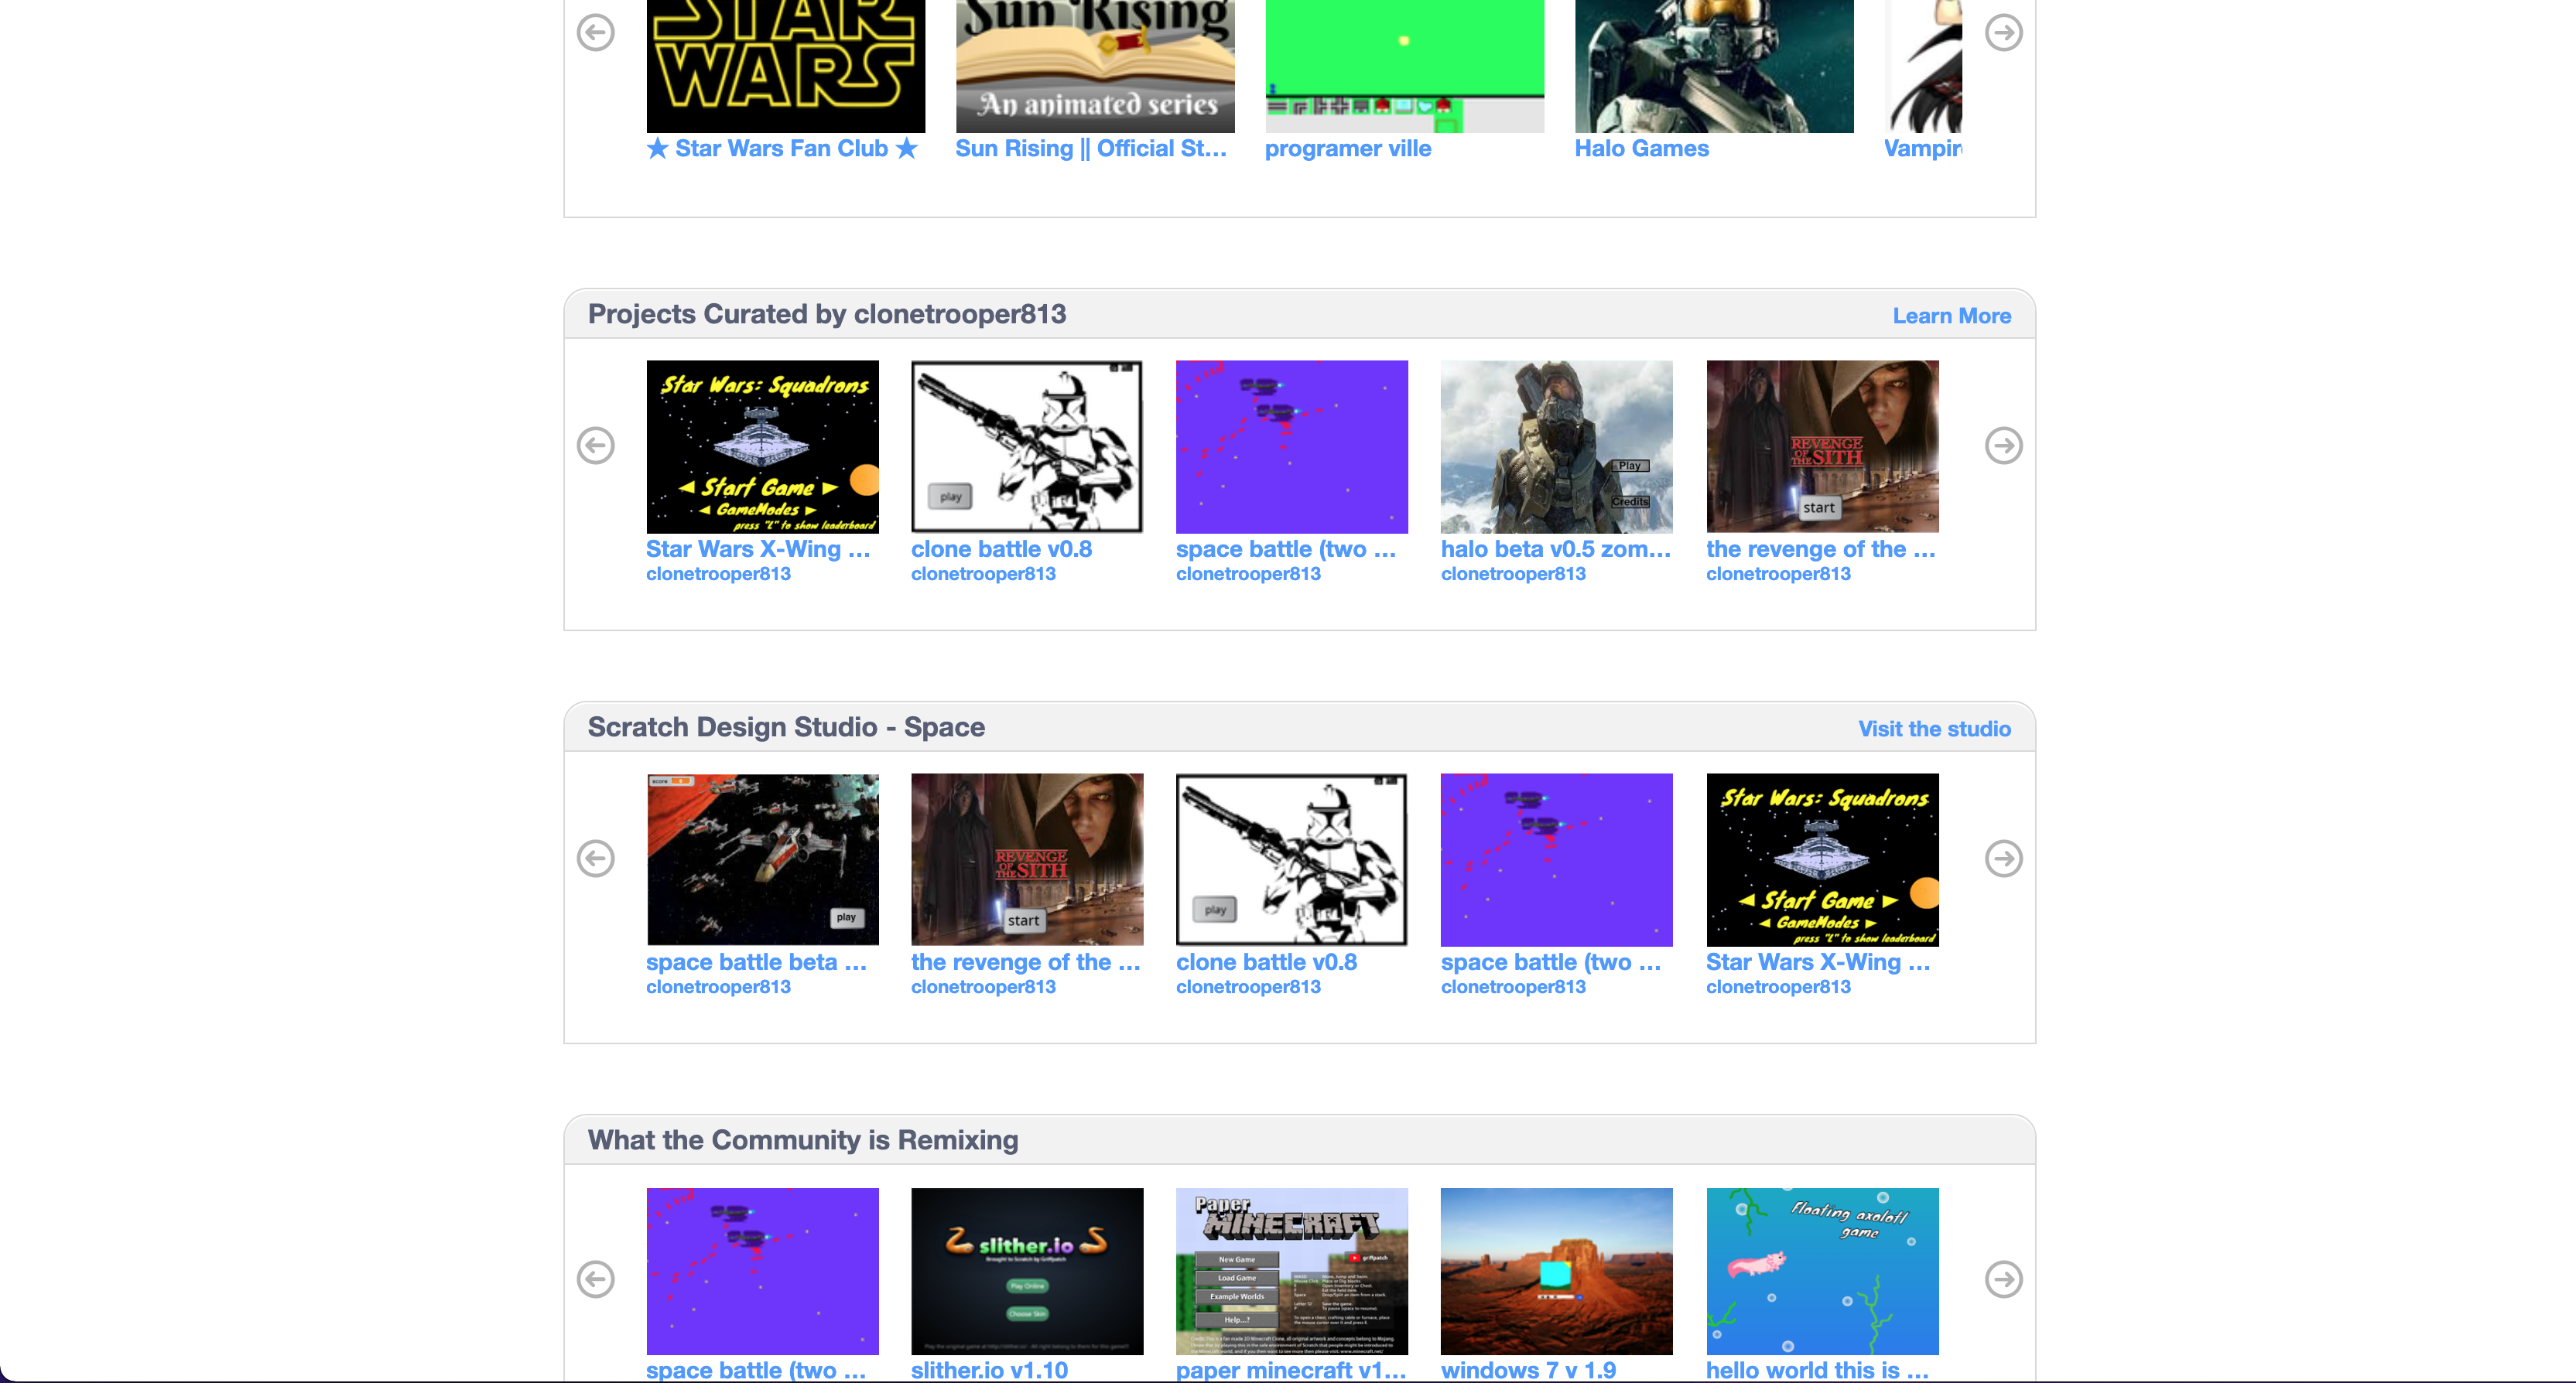Click the right arrow in the top studios row
This screenshot has width=2576, height=1383.
(x=2004, y=33)
